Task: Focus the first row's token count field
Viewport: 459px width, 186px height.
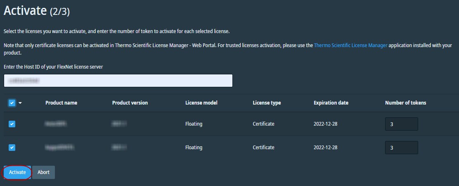Action: [x=401, y=124]
